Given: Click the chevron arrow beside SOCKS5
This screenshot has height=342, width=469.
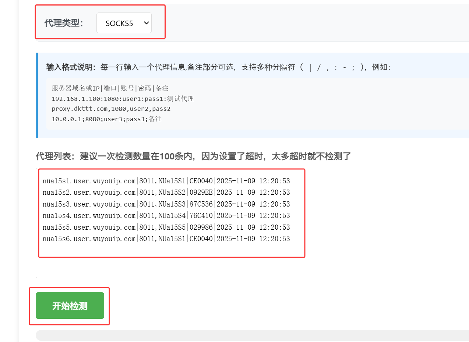Looking at the screenshot, I should pyautogui.click(x=146, y=23).
